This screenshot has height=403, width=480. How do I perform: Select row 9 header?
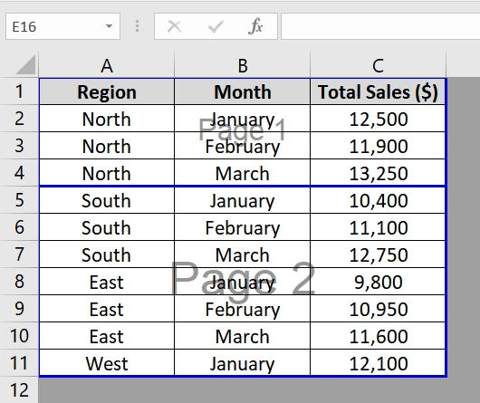point(19,309)
